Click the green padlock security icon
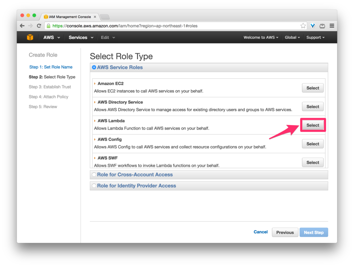 [48, 26]
